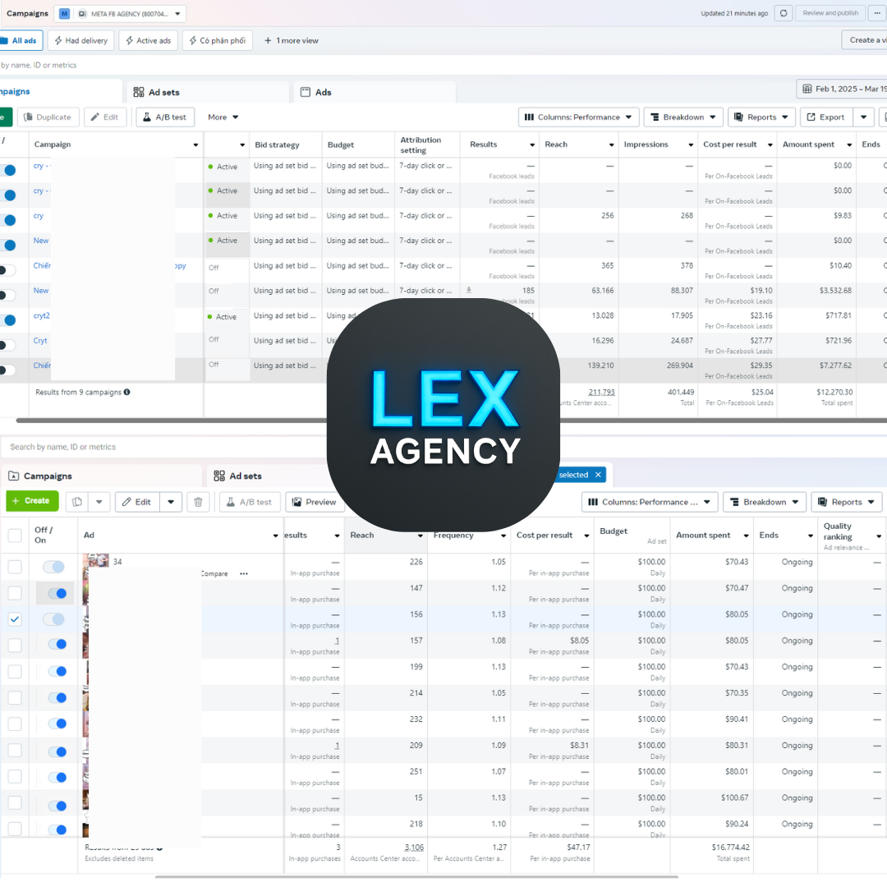Click the lower Search by name, ID or metrics field
This screenshot has width=887, height=887.
pyautogui.click(x=164, y=447)
